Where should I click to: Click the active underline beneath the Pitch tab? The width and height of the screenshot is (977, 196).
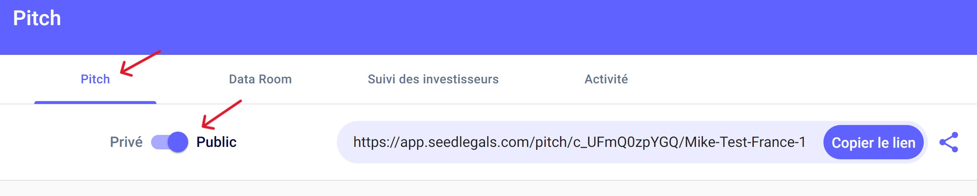pos(95,102)
